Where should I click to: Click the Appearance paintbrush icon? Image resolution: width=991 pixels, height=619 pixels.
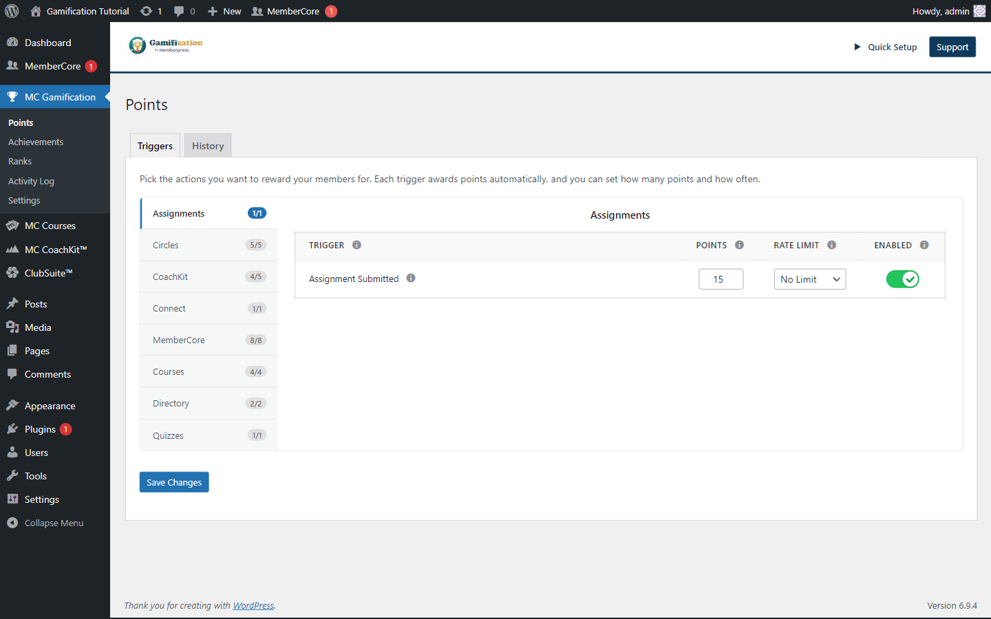point(12,405)
